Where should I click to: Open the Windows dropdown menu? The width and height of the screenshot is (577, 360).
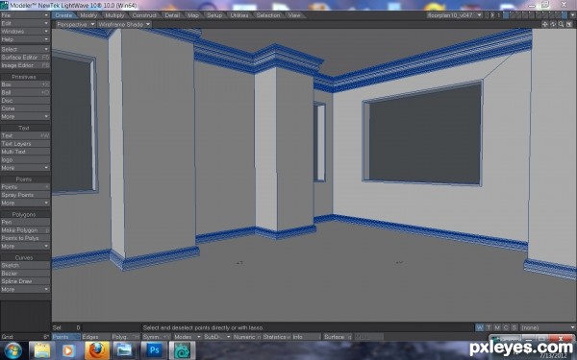25,32
